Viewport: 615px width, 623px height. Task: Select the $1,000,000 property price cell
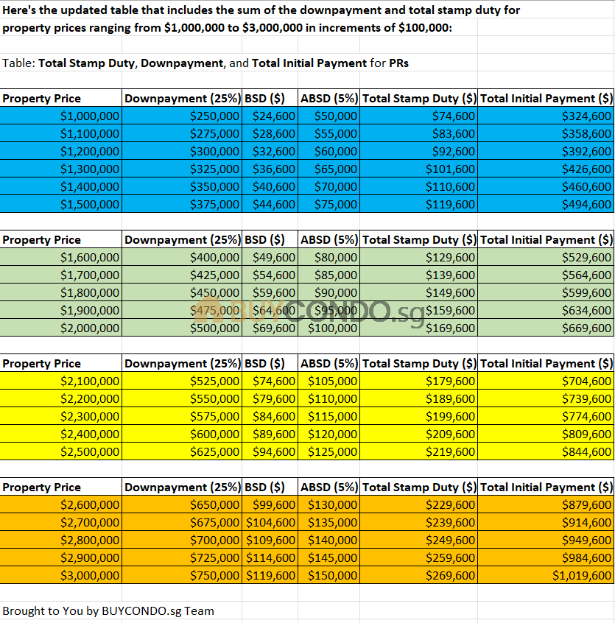point(61,116)
